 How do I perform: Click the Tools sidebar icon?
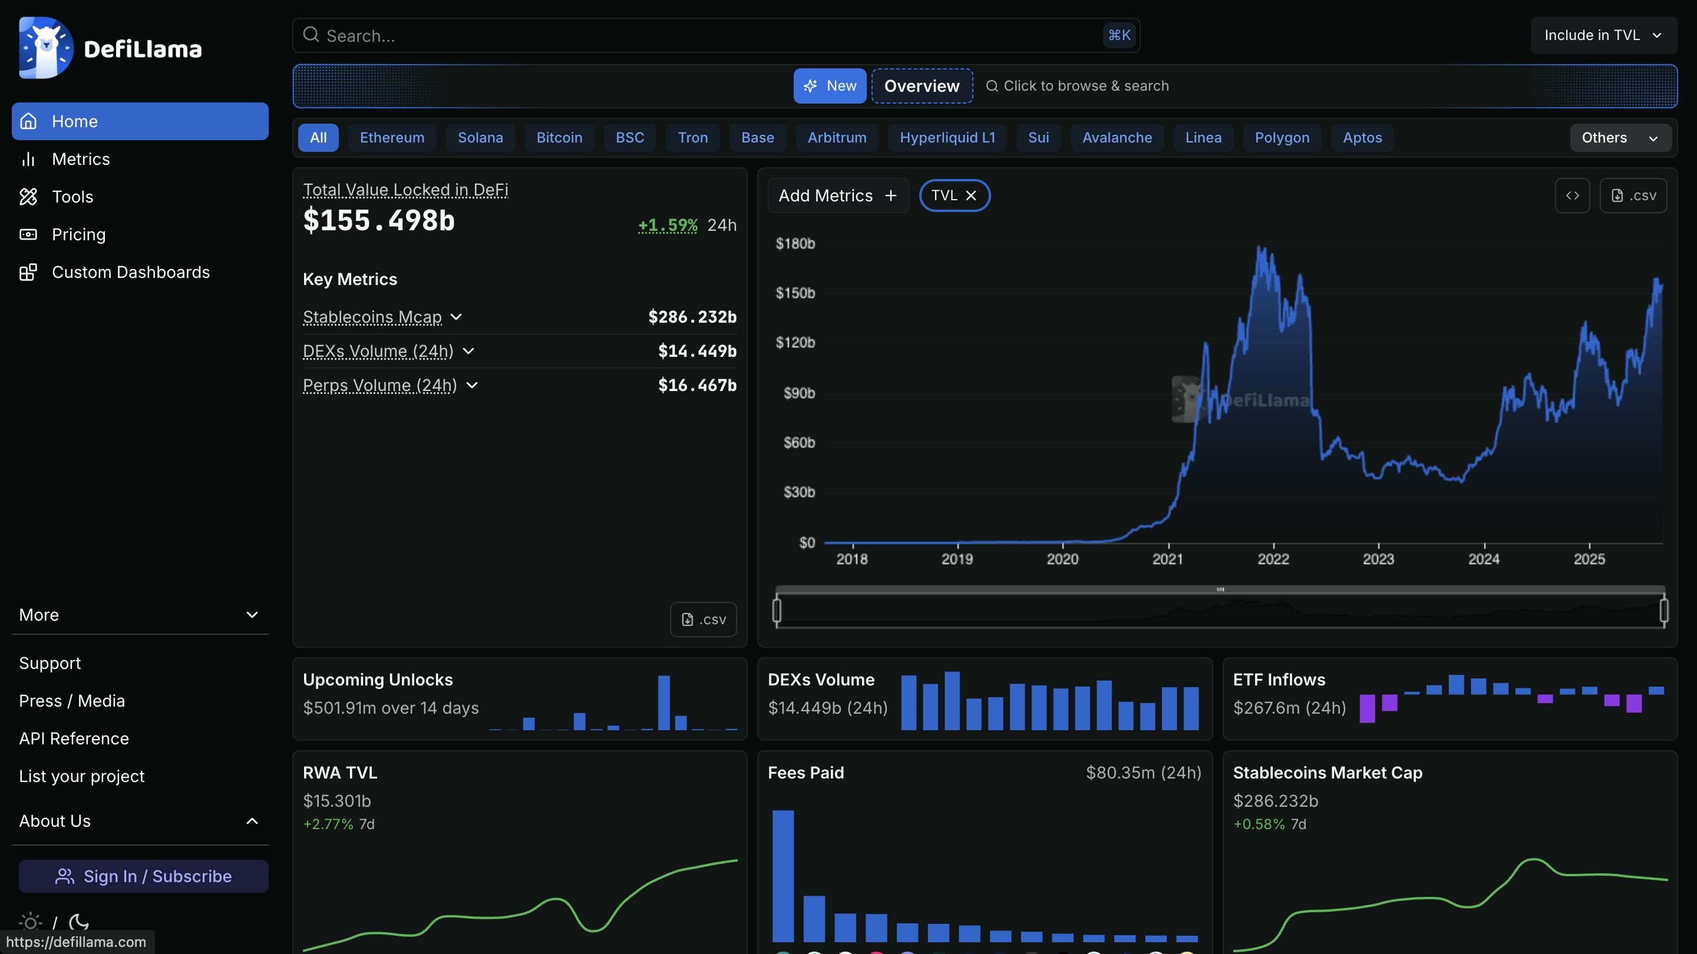pos(29,196)
